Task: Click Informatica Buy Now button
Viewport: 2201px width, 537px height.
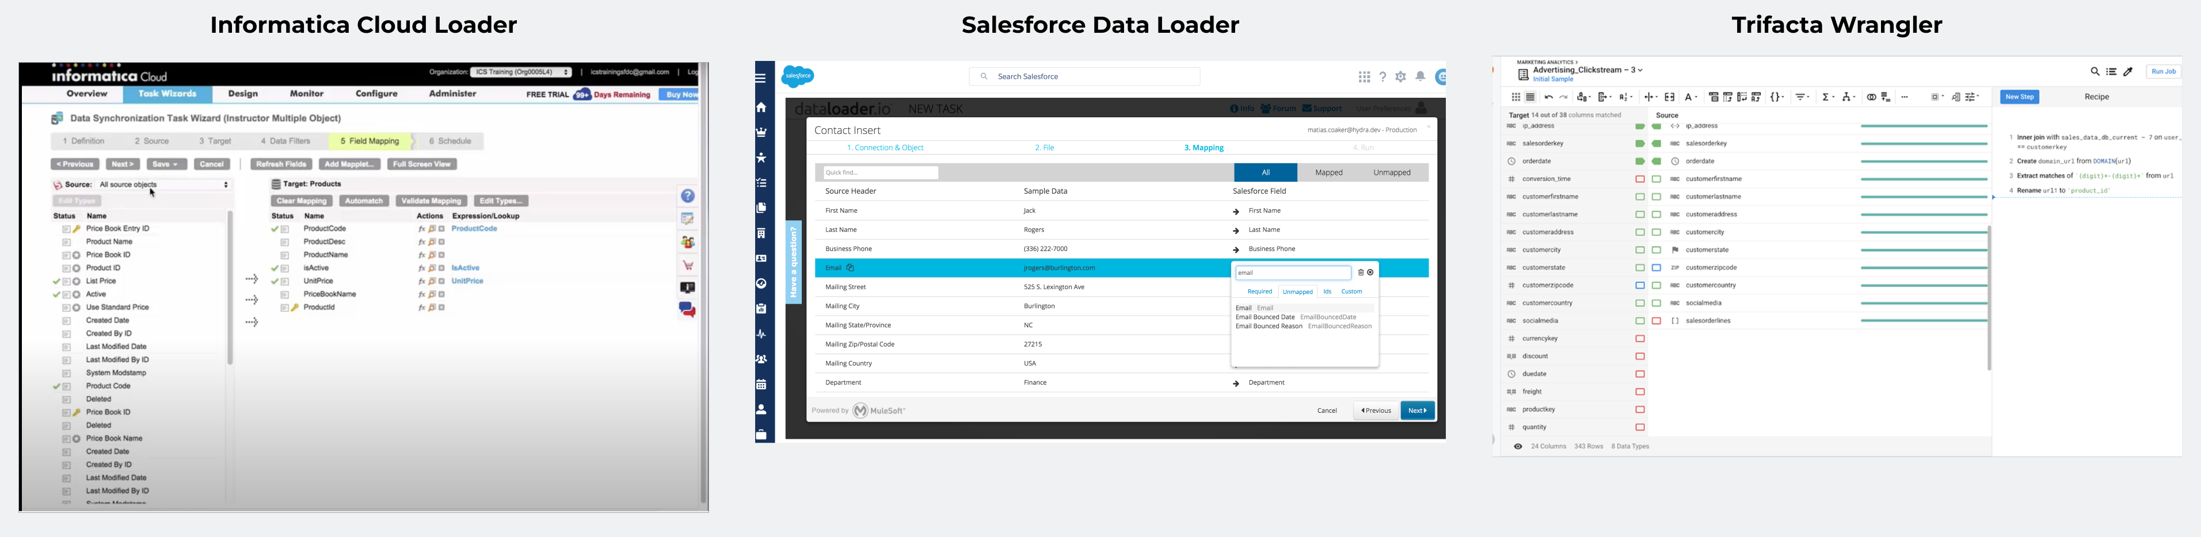Action: point(679,94)
